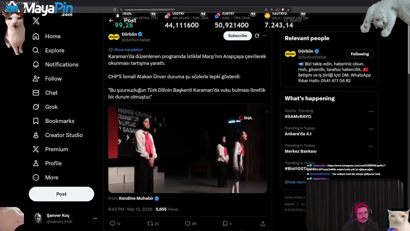Subscribe to Dürbün
This screenshot has height=231, width=410.
(x=238, y=36)
